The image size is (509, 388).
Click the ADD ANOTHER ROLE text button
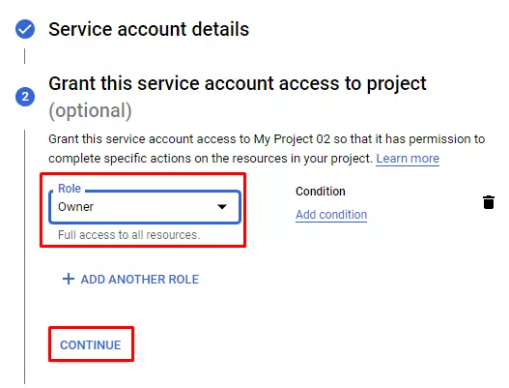point(130,280)
